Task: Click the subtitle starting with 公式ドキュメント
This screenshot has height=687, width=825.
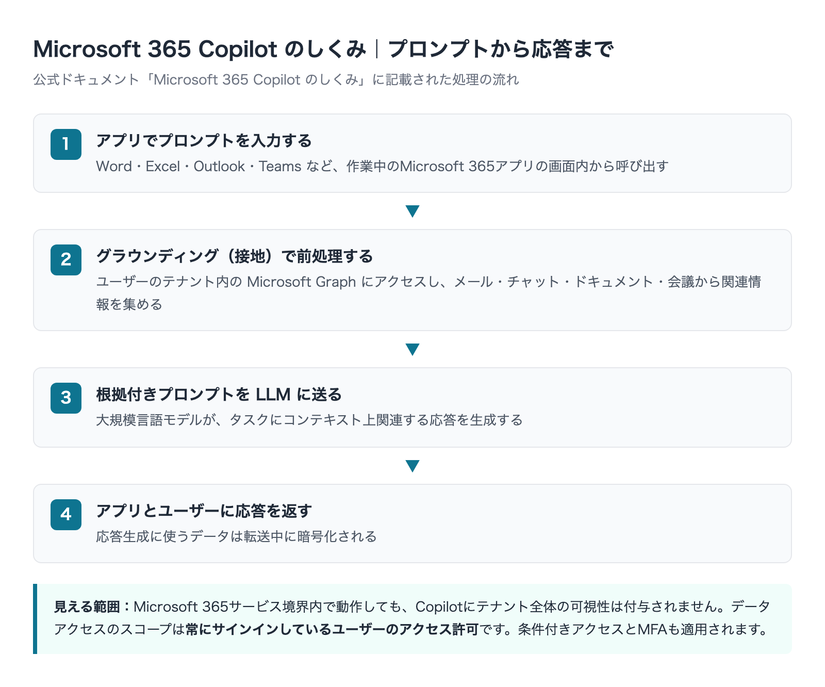Action: (x=276, y=79)
